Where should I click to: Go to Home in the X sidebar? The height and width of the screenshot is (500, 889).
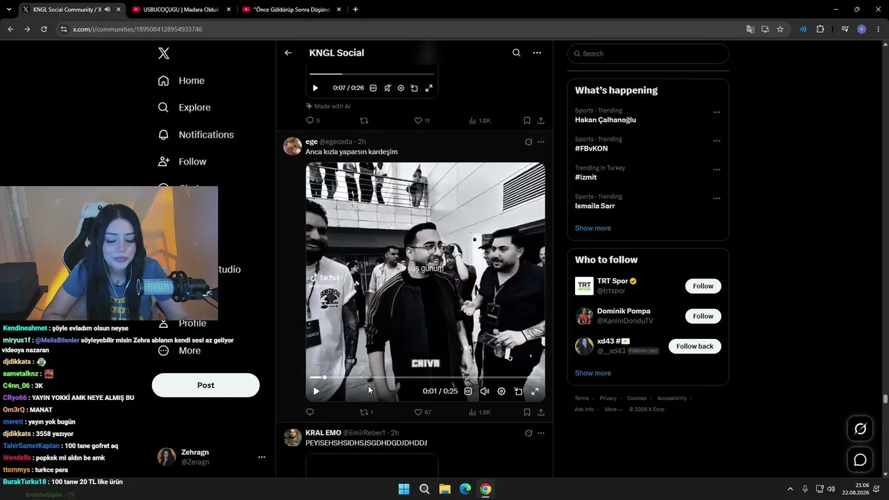[x=181, y=81]
